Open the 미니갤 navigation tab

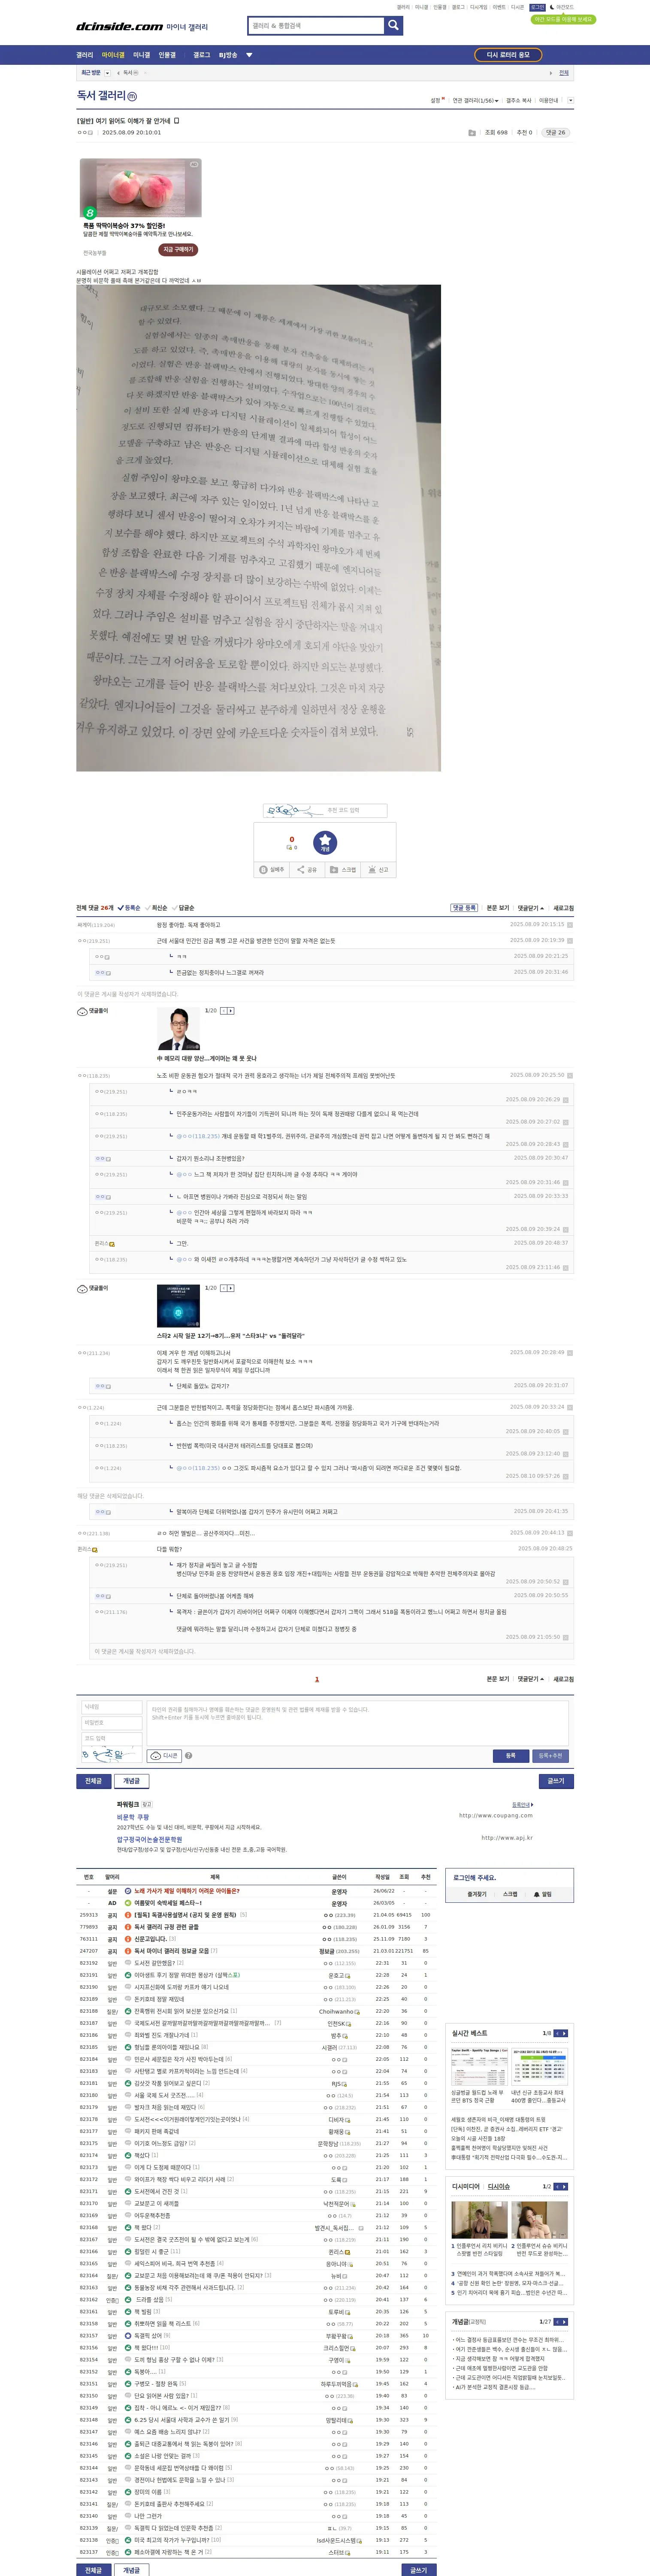(141, 55)
